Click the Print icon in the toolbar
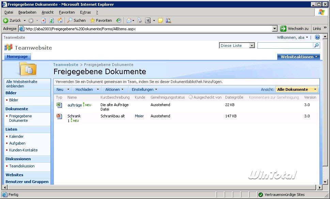Image resolution: width=330 pixels, height=199 pixels. (x=139, y=20)
